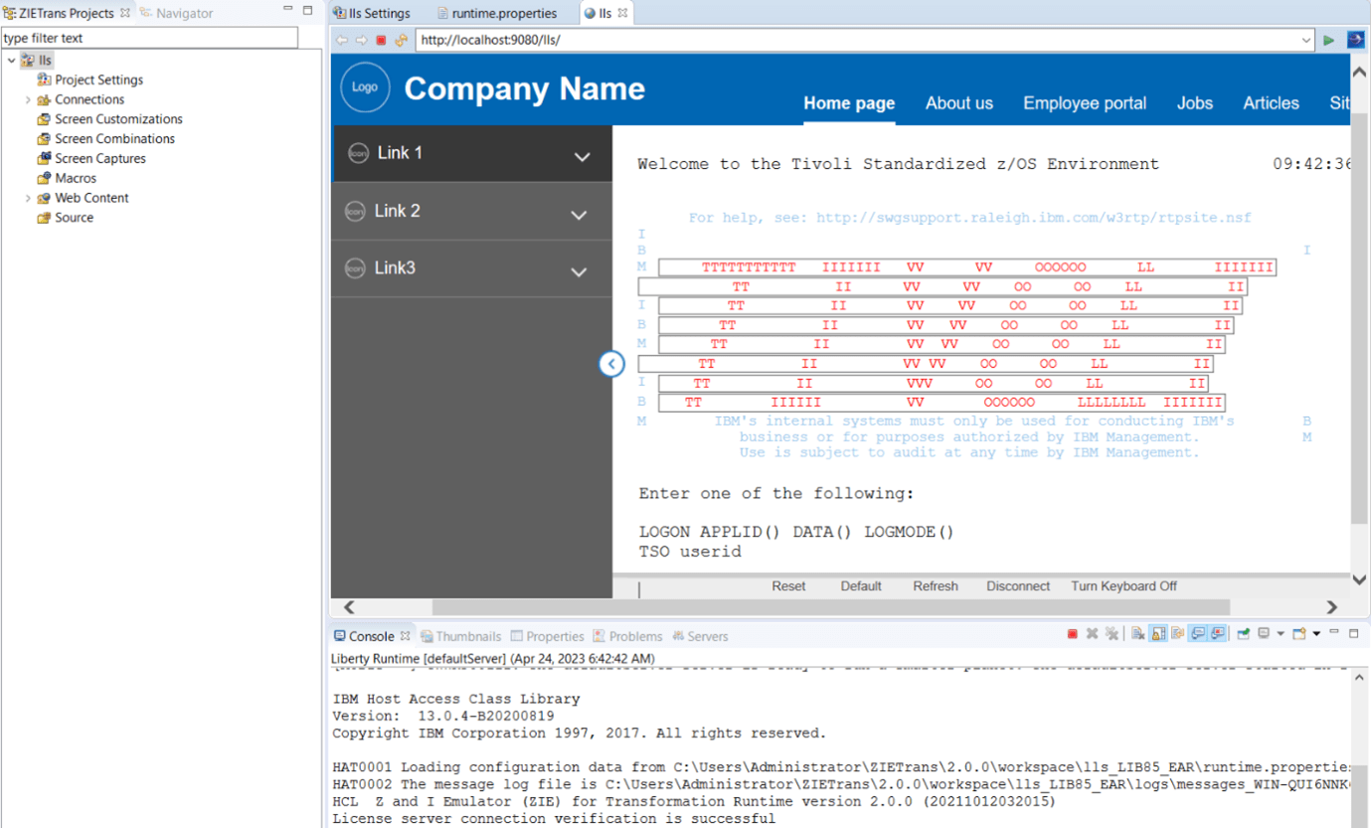The height and width of the screenshot is (828, 1371).
Task: Click the icon beside Link3
Action: coord(355,268)
